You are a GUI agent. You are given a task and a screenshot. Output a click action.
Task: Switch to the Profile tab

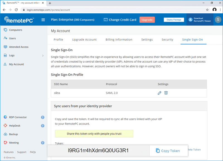58,39
